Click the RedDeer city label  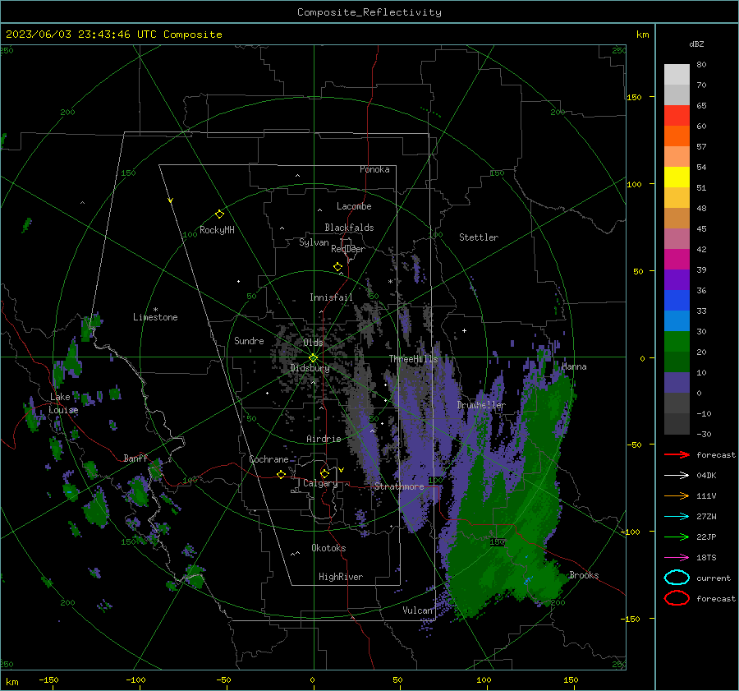pos(348,249)
